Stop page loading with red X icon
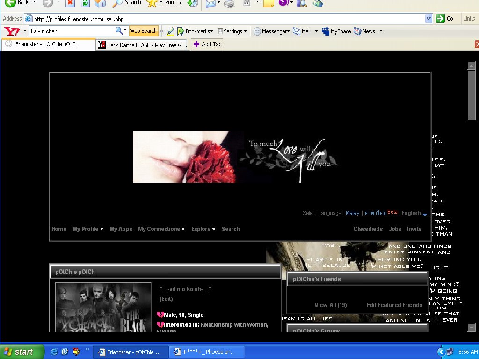 click(70, 3)
